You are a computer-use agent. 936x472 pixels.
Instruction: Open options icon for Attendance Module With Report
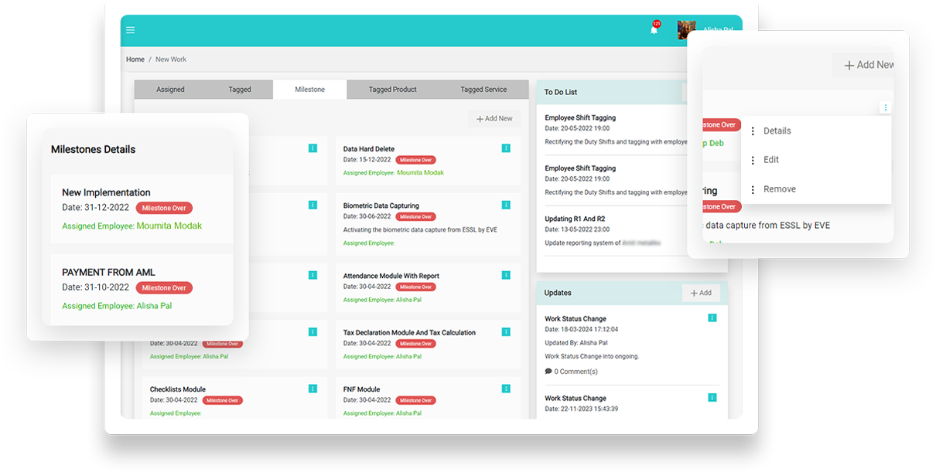pos(506,275)
